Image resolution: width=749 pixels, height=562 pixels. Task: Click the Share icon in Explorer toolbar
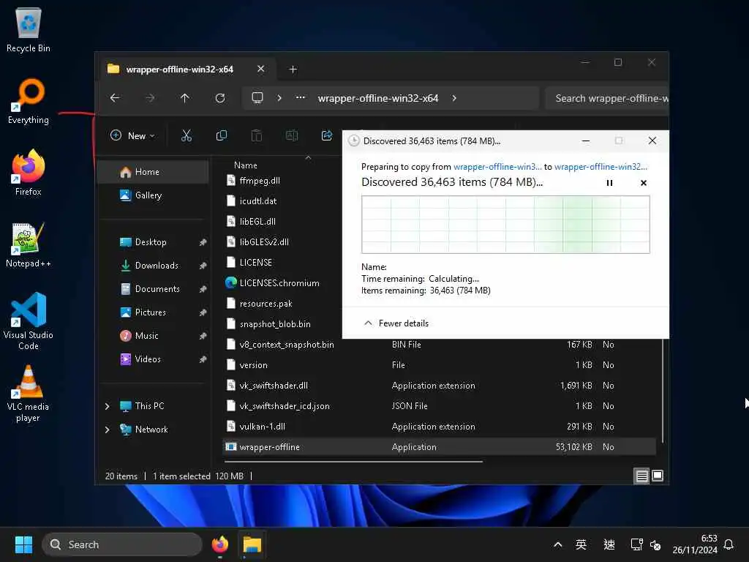(x=327, y=135)
